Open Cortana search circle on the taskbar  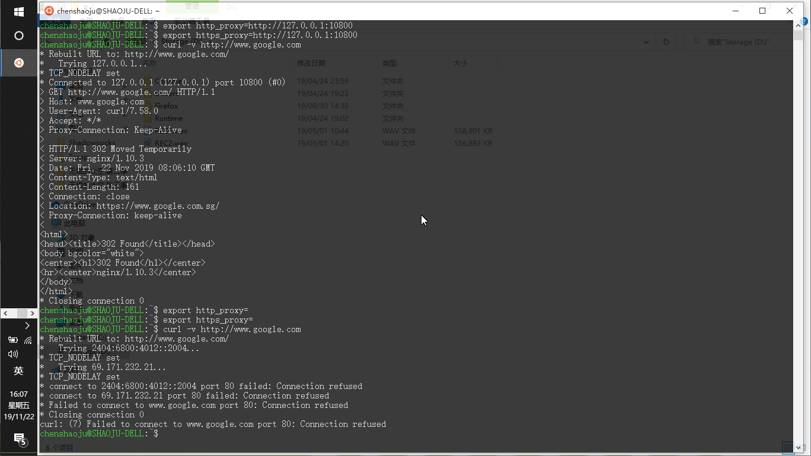pos(18,36)
